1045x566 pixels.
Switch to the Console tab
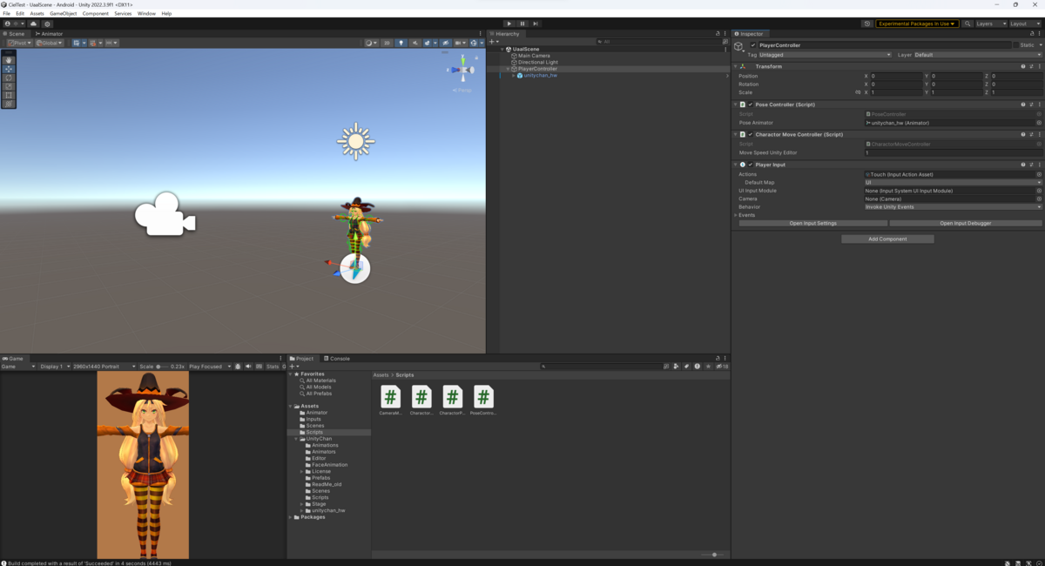338,359
